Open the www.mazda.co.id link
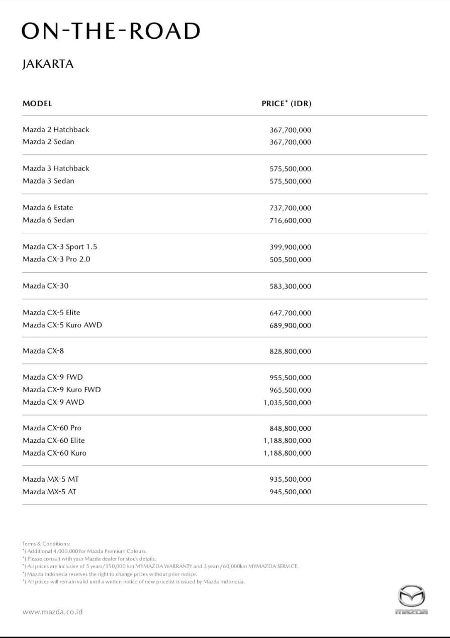Viewport: 450px width, 638px height. click(x=52, y=612)
